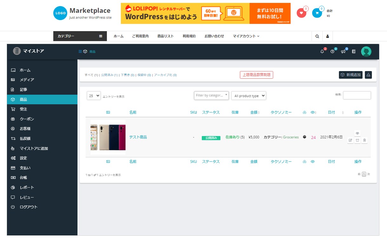Sort by the 金額 column header

point(255,112)
